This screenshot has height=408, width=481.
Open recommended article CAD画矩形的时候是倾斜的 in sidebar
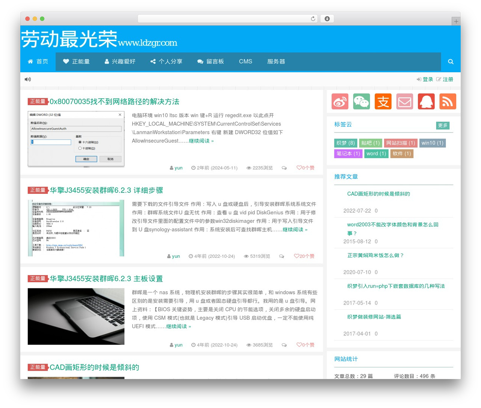tap(378, 194)
